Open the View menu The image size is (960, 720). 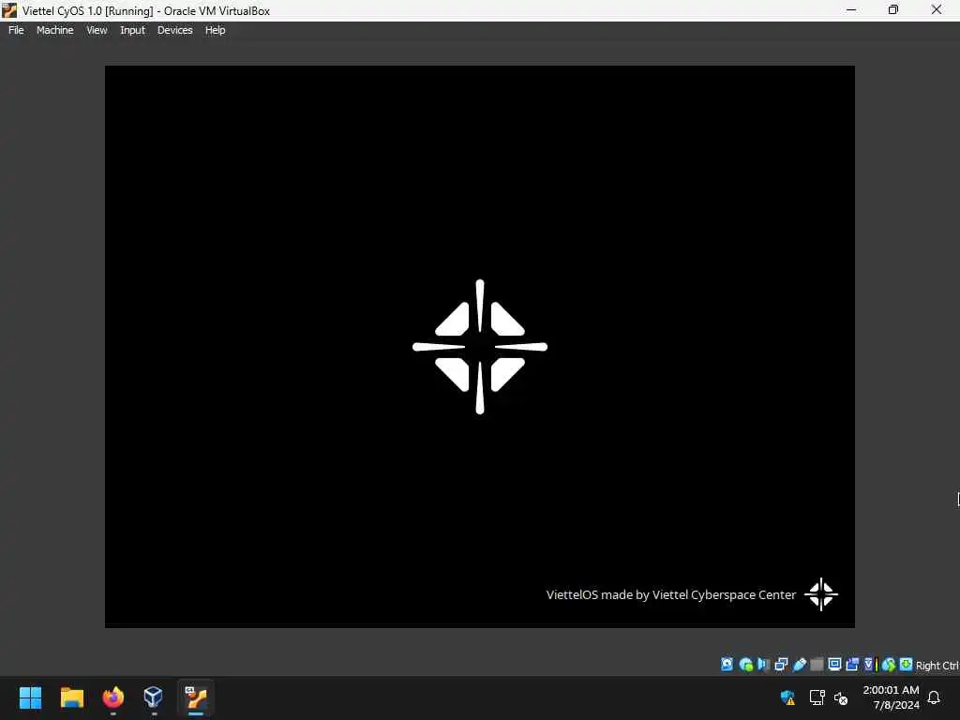pyautogui.click(x=97, y=30)
